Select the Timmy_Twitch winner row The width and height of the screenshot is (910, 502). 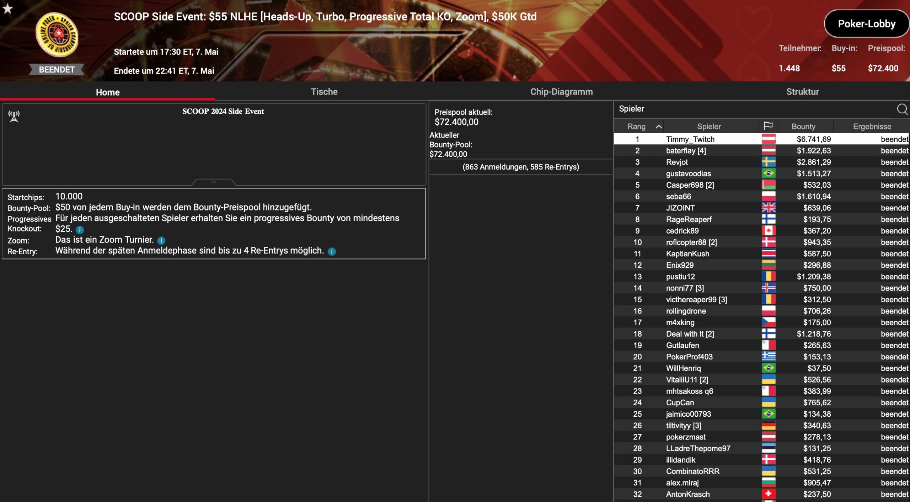[x=761, y=139]
